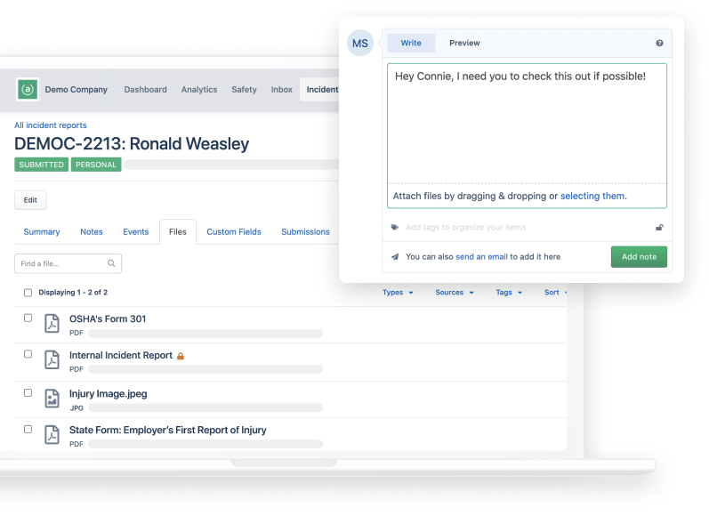
Task: Click the send an email link
Action: pyautogui.click(x=481, y=256)
